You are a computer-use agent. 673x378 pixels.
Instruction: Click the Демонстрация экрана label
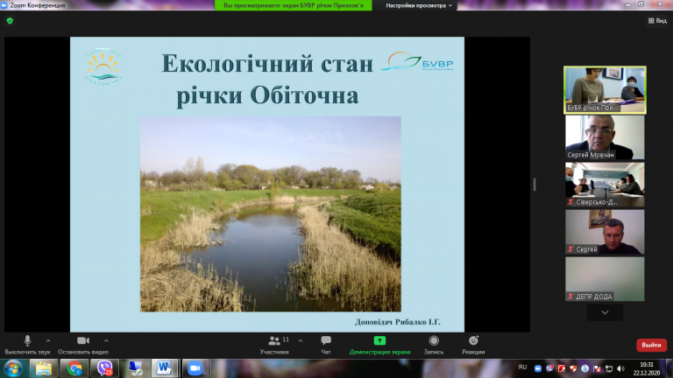[x=379, y=352]
